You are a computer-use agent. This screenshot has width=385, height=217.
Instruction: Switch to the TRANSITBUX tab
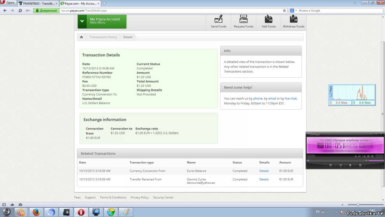pyautogui.click(x=38, y=3)
